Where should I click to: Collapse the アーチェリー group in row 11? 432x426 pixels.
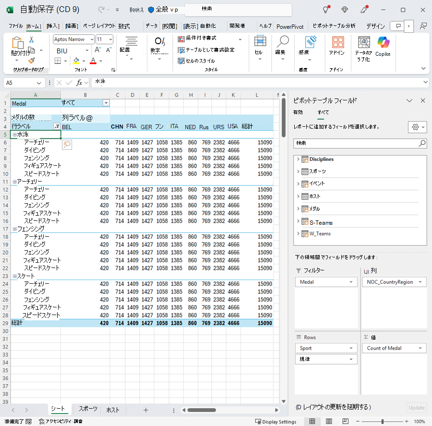(x=14, y=182)
